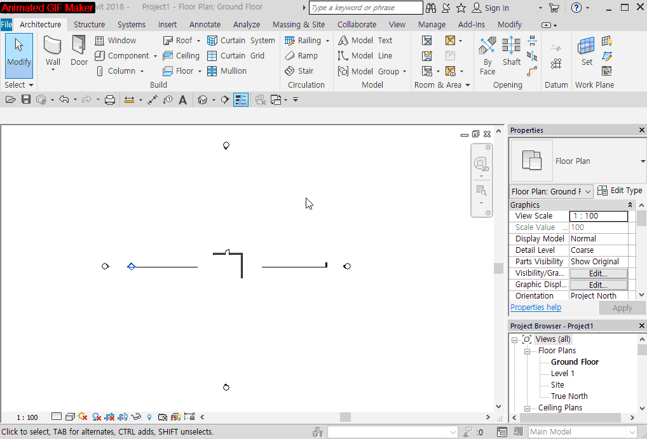Screen dimensions: 647x439
Task: Toggle sun path off in view bar
Action: pyautogui.click(x=83, y=417)
